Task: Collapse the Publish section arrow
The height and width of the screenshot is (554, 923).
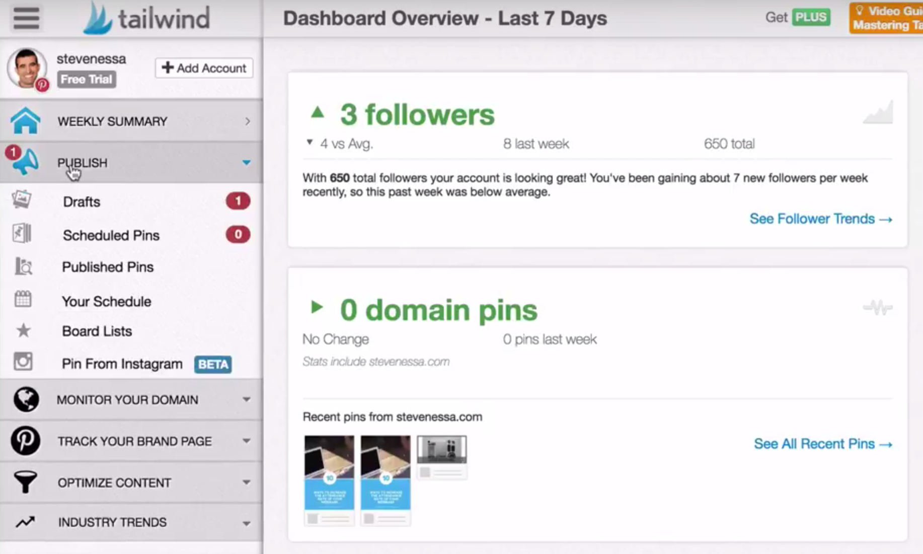Action: tap(247, 163)
